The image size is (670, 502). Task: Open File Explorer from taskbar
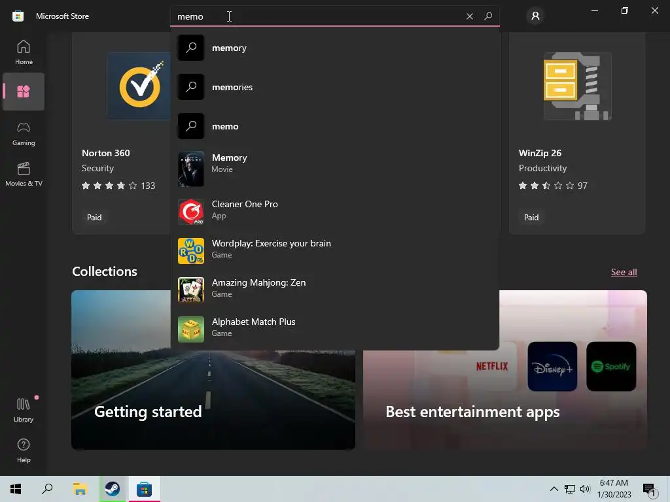(x=80, y=489)
